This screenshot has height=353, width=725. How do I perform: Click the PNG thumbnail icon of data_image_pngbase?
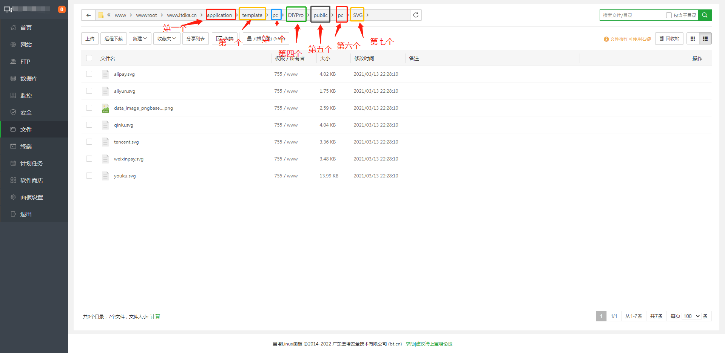[105, 108]
